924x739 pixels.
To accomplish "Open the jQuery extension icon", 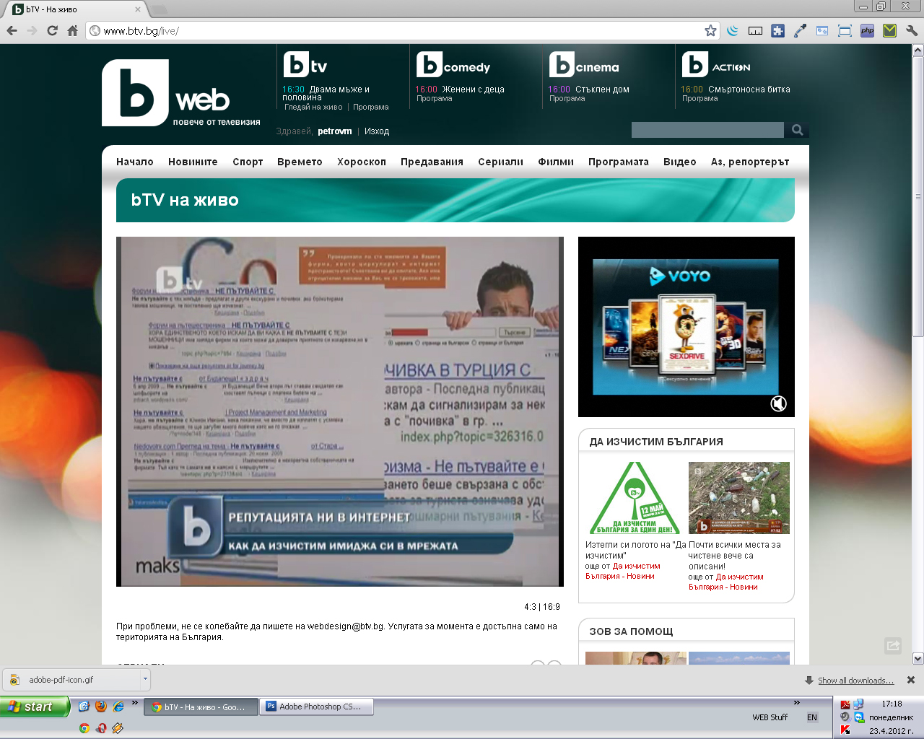I will (733, 30).
